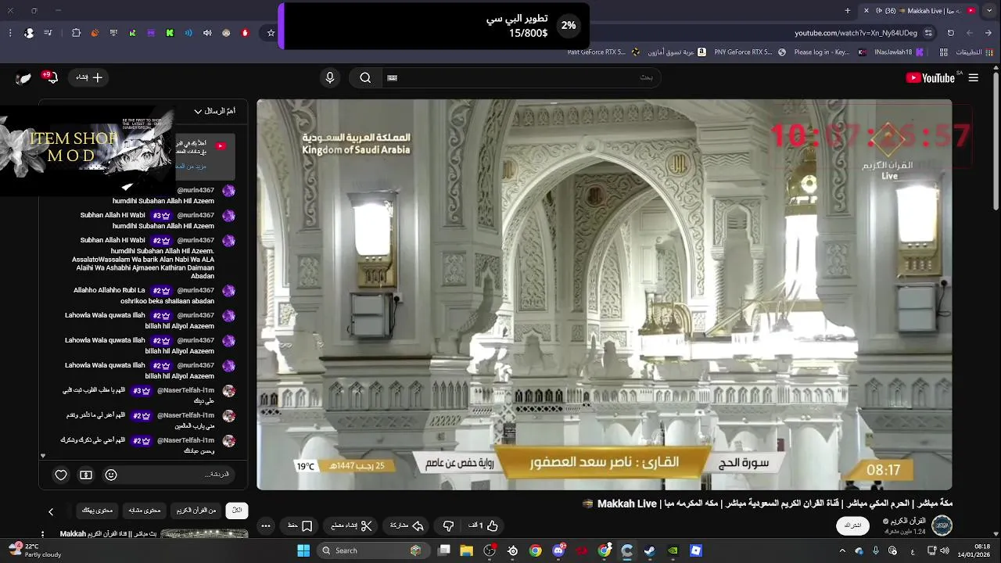This screenshot has width=1001, height=563.
Task: Click the YouTube address bar URL
Action: 856,33
